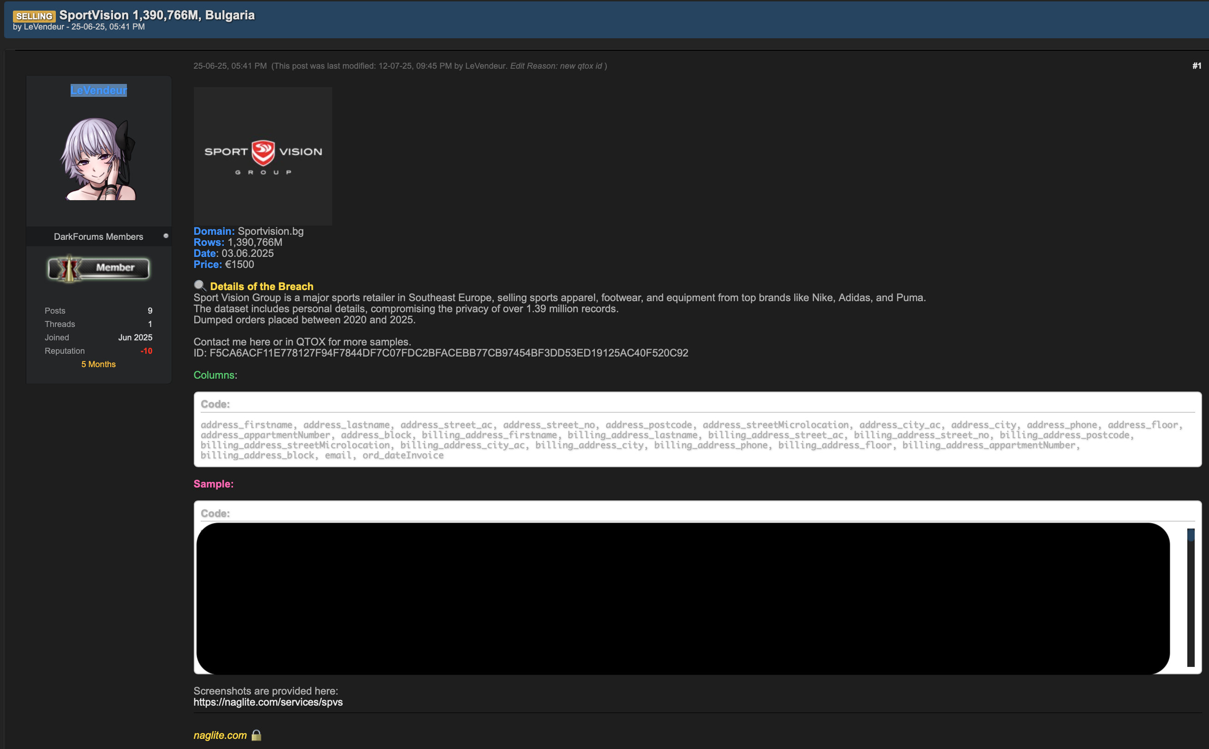
Task: Click the -10 reputation value
Action: [x=146, y=351]
